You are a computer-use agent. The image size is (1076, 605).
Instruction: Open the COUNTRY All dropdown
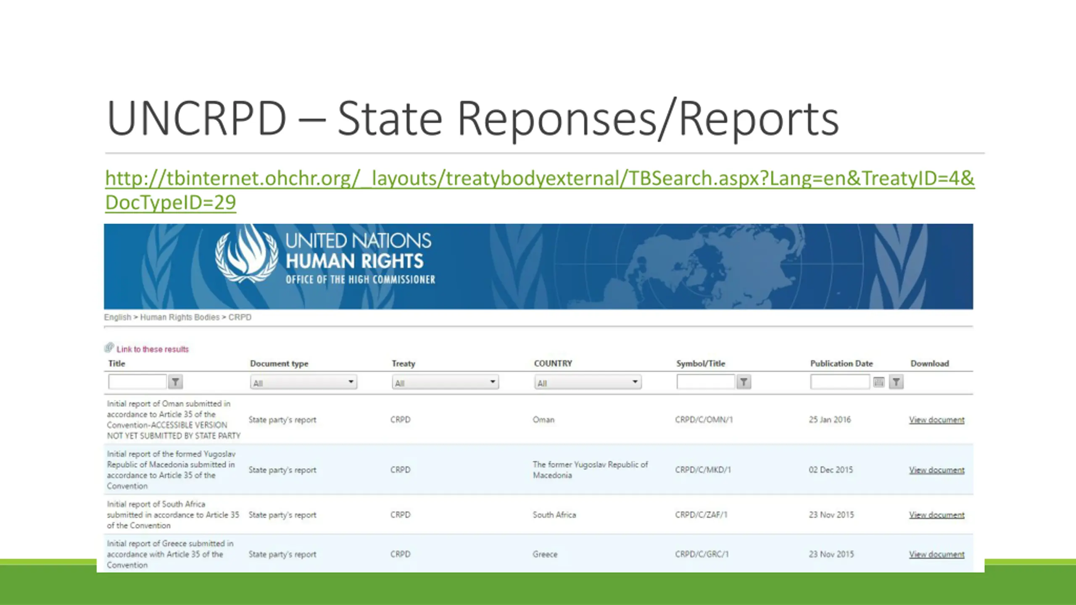pos(588,382)
